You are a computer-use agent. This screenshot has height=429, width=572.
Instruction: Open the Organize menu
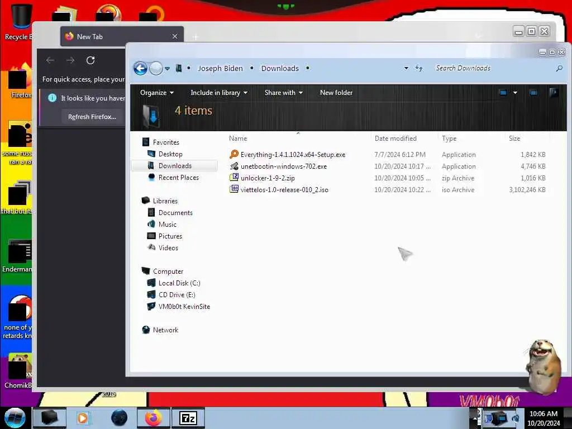pos(156,93)
